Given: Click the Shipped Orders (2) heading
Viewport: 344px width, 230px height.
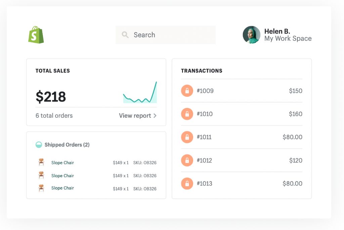Looking at the screenshot, I should coord(67,145).
